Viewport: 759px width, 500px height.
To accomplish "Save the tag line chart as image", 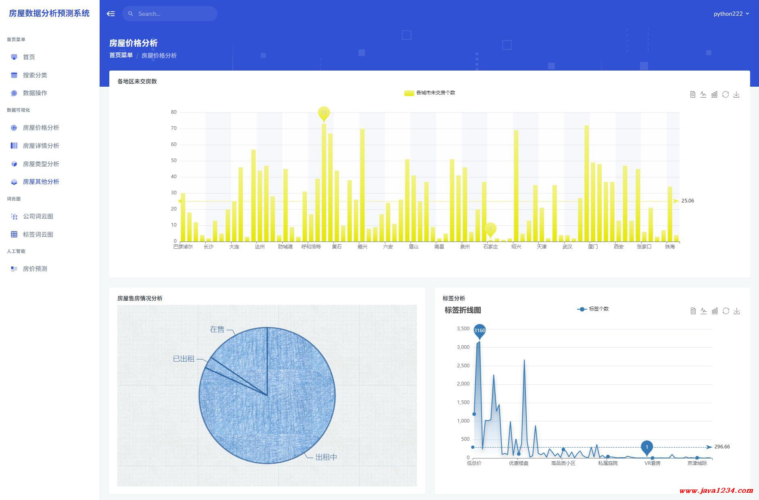I will 737,311.
